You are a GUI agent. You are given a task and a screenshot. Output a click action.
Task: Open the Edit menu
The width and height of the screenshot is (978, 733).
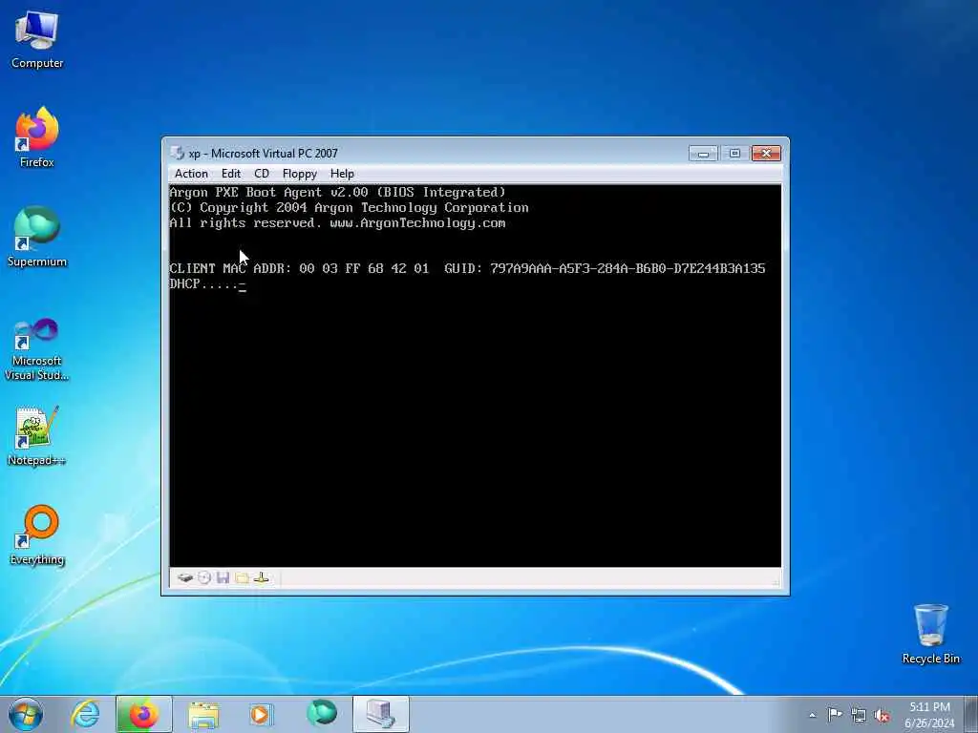coord(231,174)
